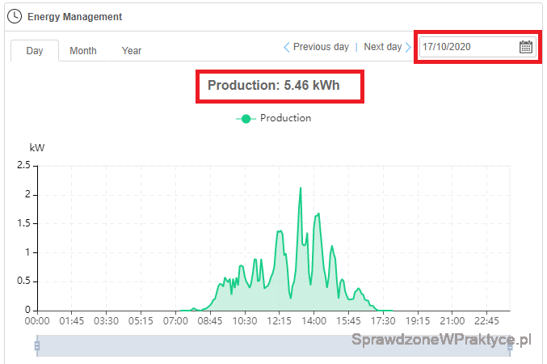Screen dimensions: 547x364
Task: Click the Production: 5.46 kWh total
Action: coord(273,86)
